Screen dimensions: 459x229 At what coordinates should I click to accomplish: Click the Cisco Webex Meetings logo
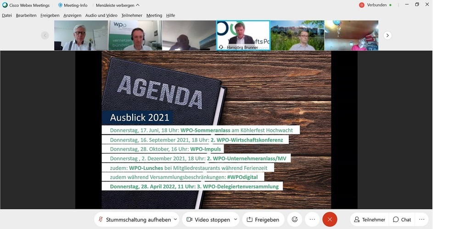pos(4,5)
